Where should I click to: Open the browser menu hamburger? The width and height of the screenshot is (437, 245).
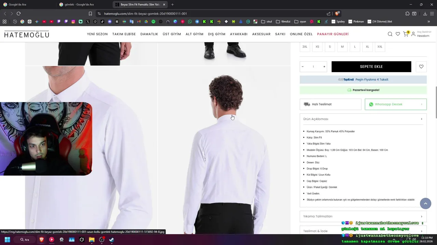[432, 14]
